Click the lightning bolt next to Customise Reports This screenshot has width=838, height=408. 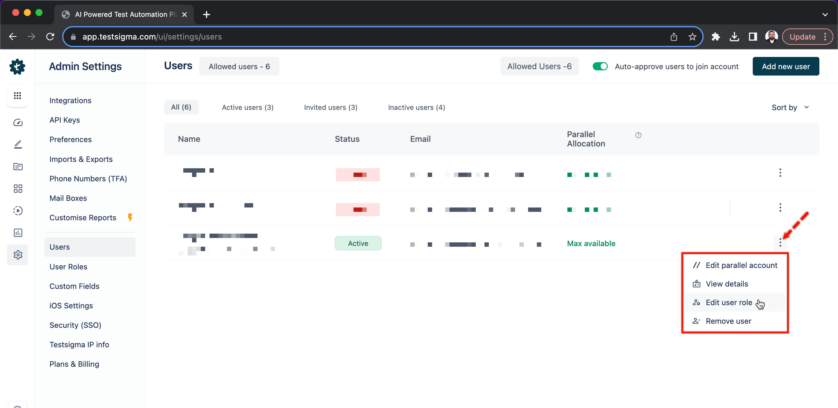[130, 217]
